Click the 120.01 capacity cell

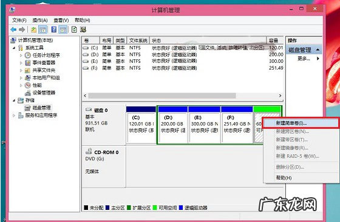pyautogui.click(x=276, y=48)
